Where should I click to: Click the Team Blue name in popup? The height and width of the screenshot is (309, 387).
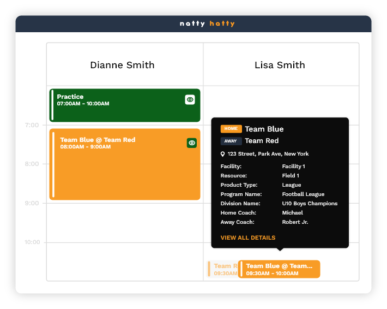pyautogui.click(x=264, y=129)
